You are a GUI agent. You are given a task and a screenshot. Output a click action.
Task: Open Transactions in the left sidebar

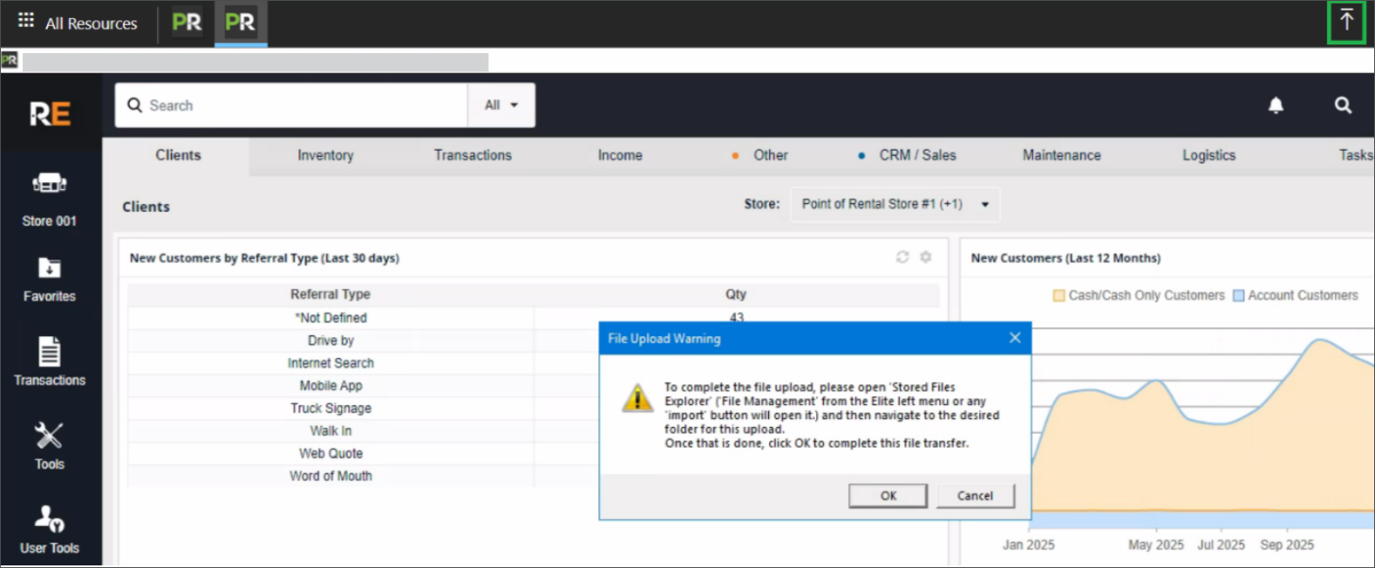[50, 362]
